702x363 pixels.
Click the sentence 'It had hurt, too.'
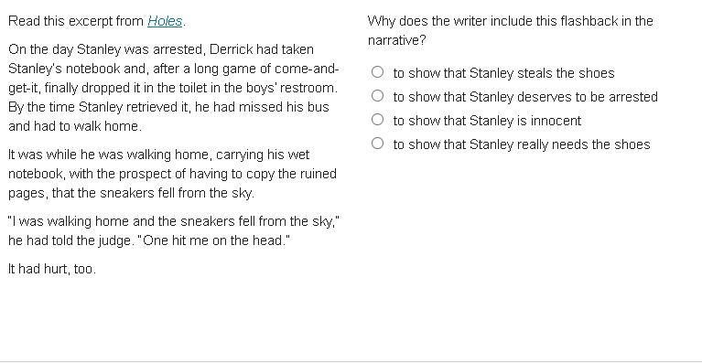pyautogui.click(x=52, y=269)
